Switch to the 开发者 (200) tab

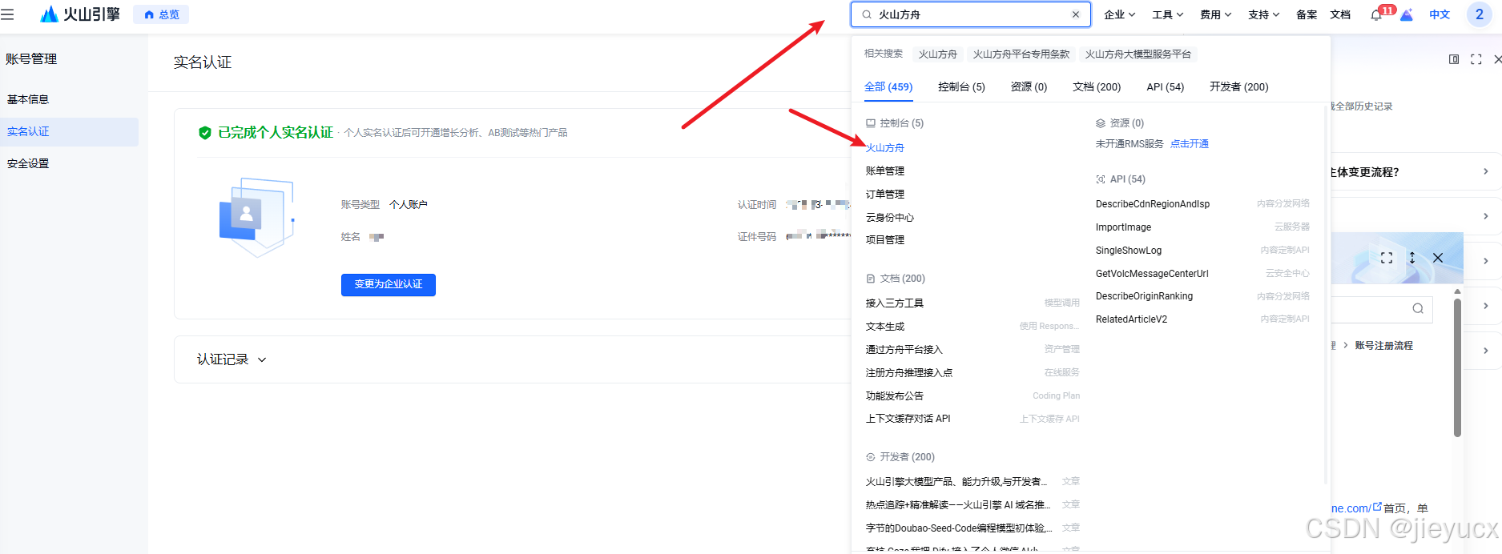coord(1238,86)
